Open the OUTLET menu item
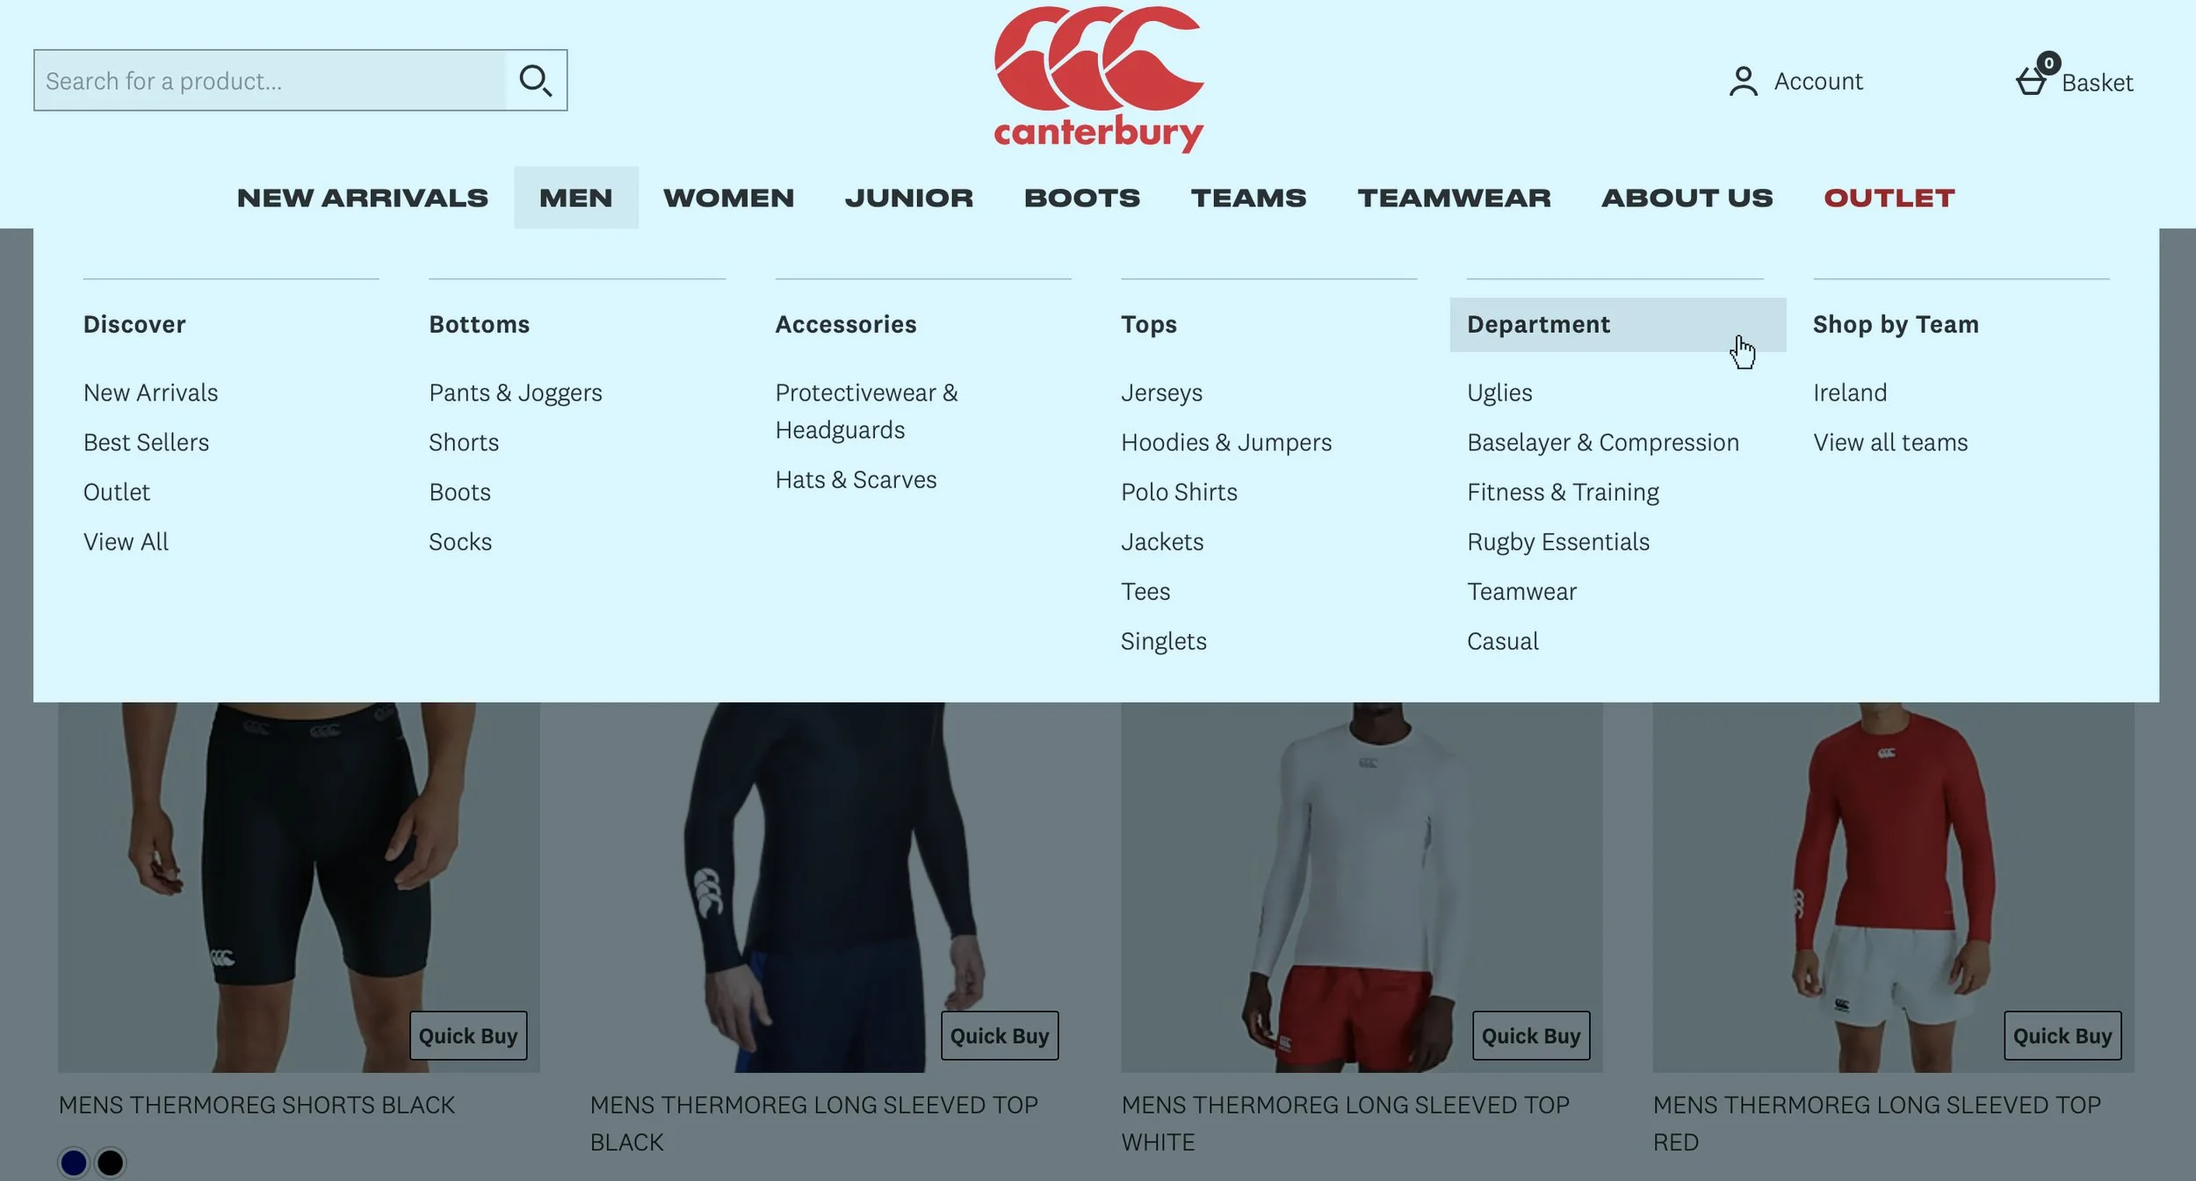 [x=1889, y=198]
